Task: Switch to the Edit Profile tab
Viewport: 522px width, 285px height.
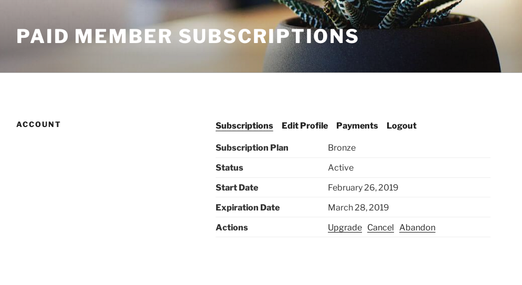Action: 304,125
